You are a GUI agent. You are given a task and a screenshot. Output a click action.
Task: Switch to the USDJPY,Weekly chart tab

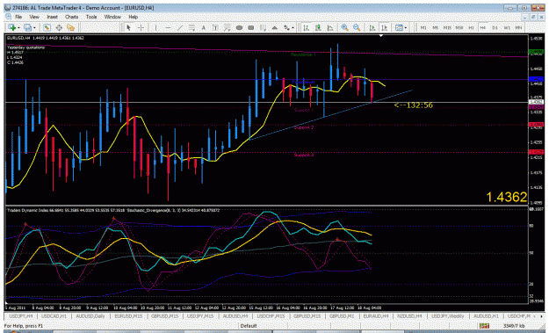click(448, 316)
